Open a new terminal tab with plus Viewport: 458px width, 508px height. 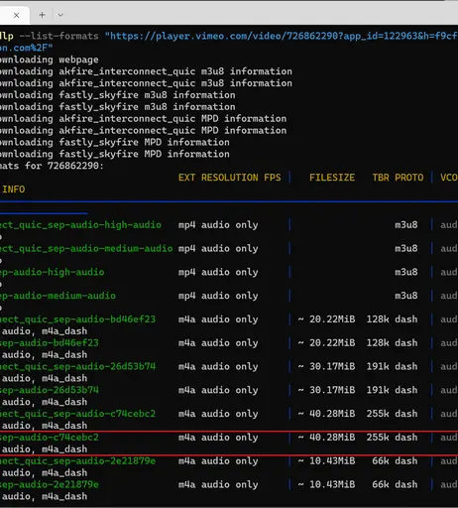pyautogui.click(x=42, y=15)
